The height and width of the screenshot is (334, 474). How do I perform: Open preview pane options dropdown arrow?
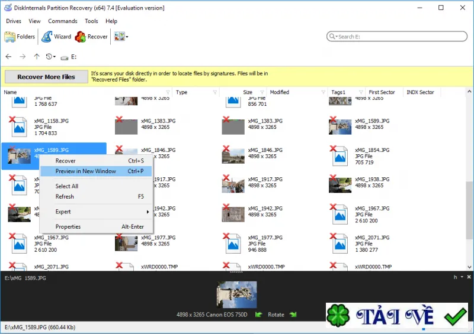(462, 277)
